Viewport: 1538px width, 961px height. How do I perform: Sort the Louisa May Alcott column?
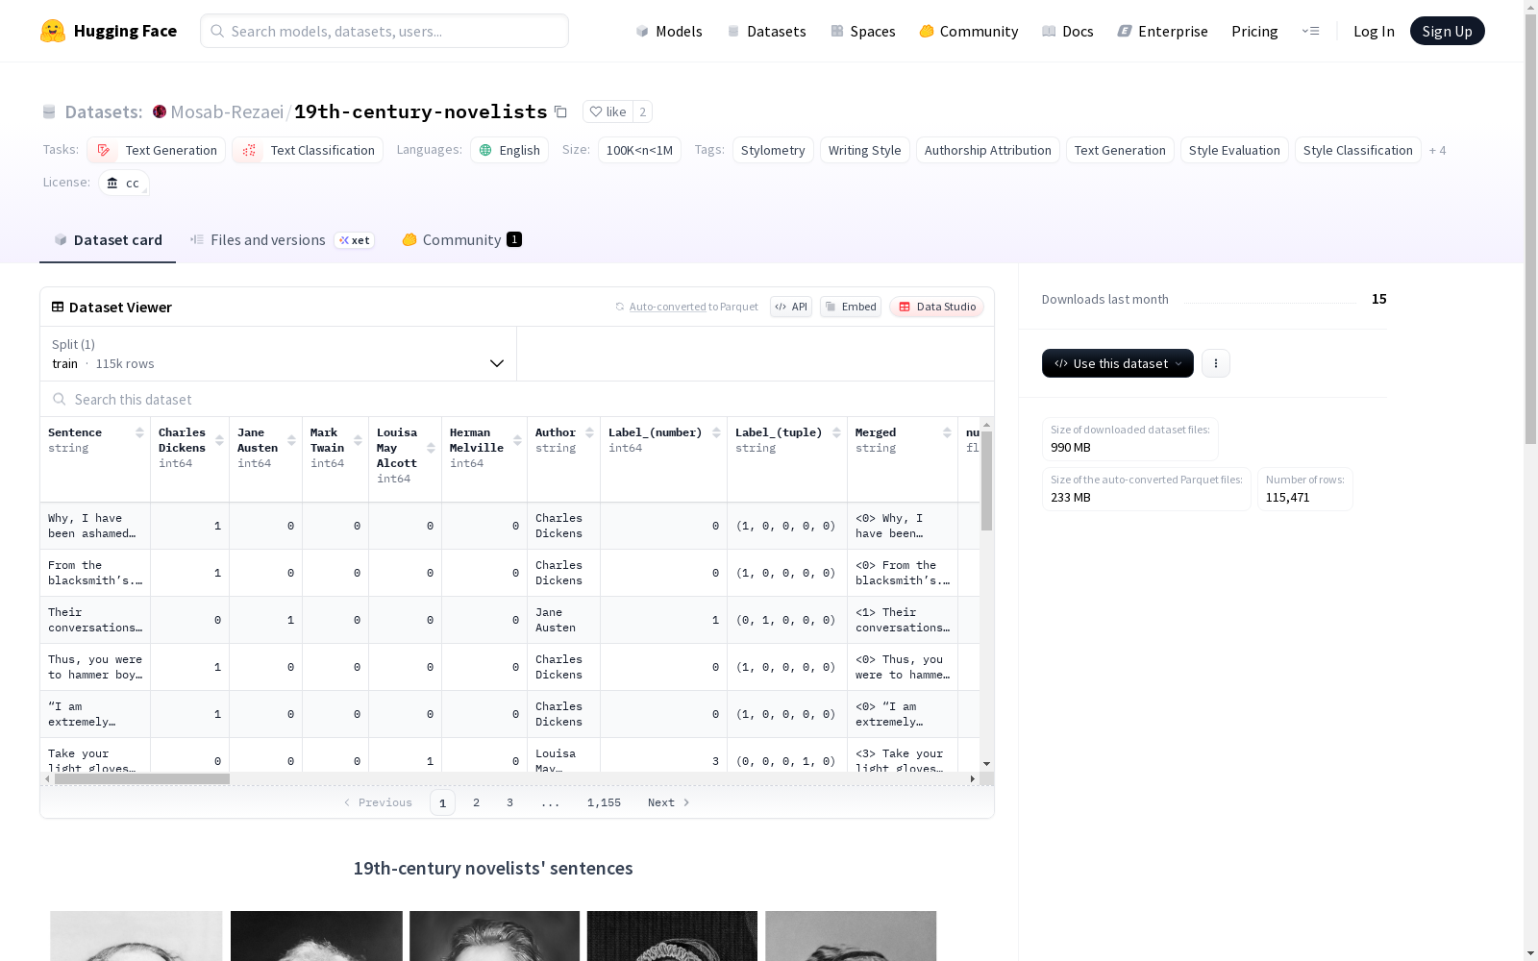pos(431,448)
